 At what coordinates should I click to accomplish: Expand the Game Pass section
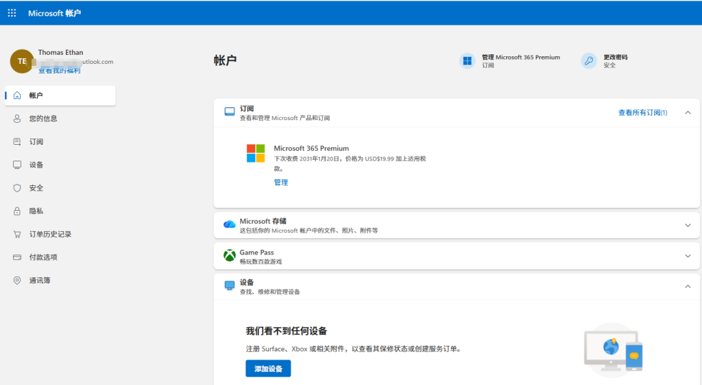coord(688,256)
